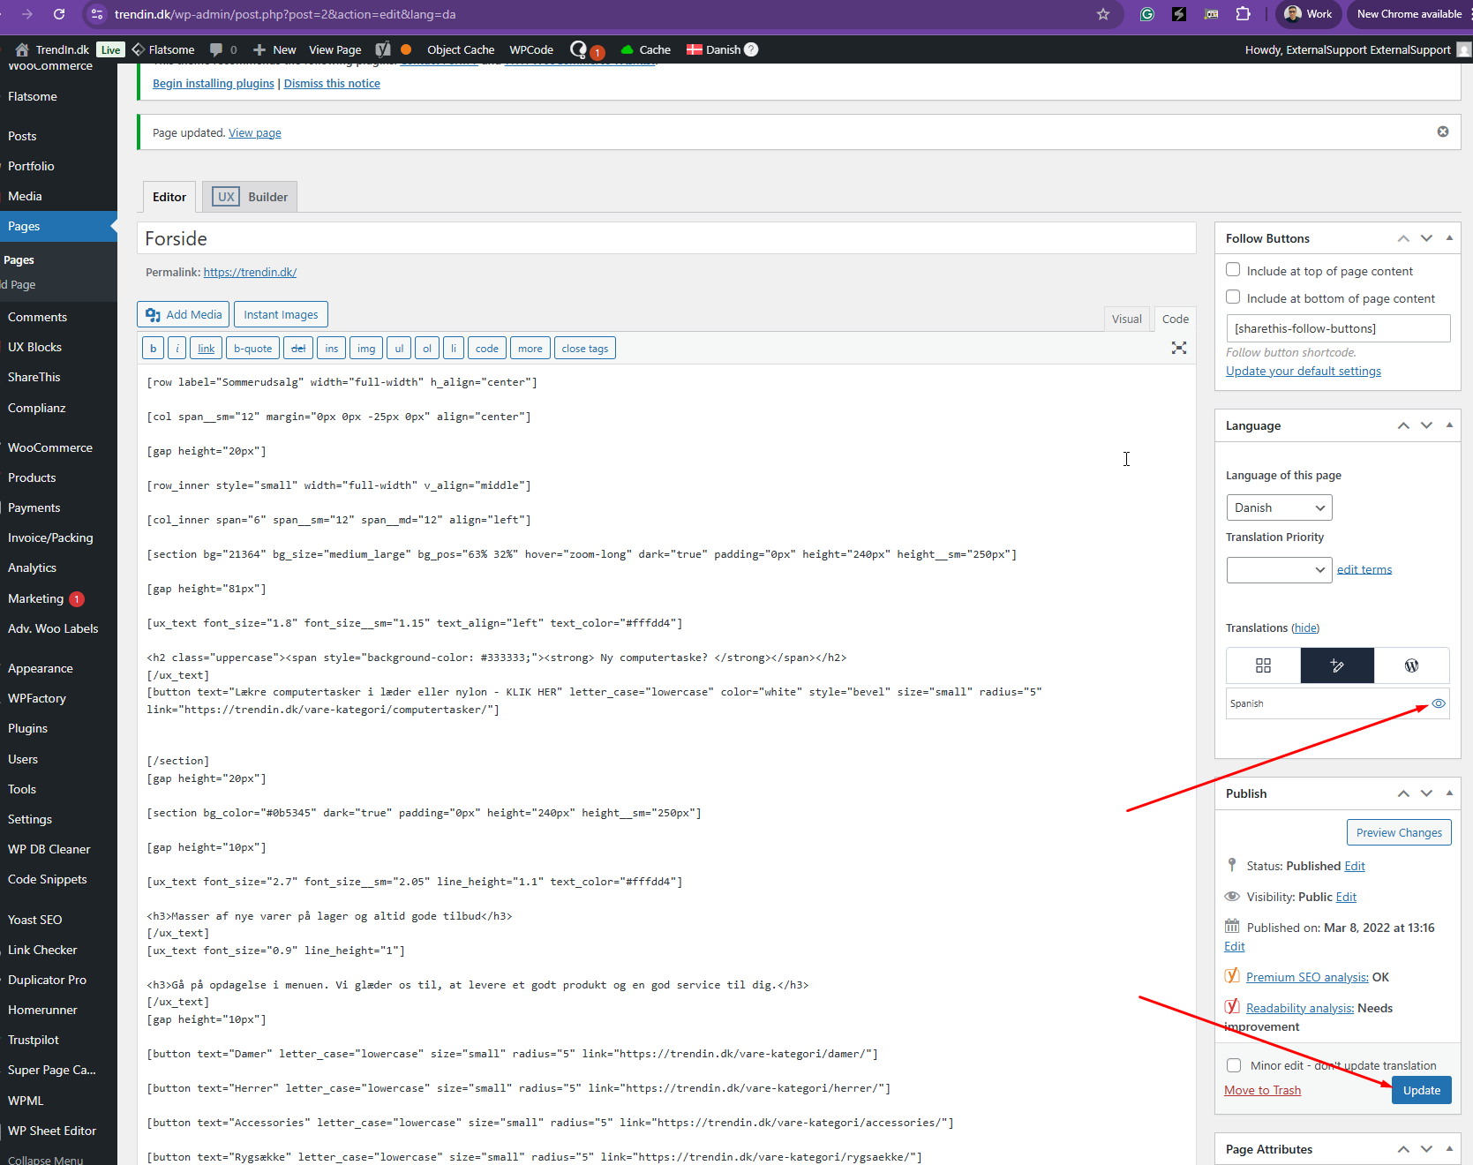Collapse the Publish panel with triangle toggle
Viewport: 1473px width, 1165px height.
(1449, 793)
